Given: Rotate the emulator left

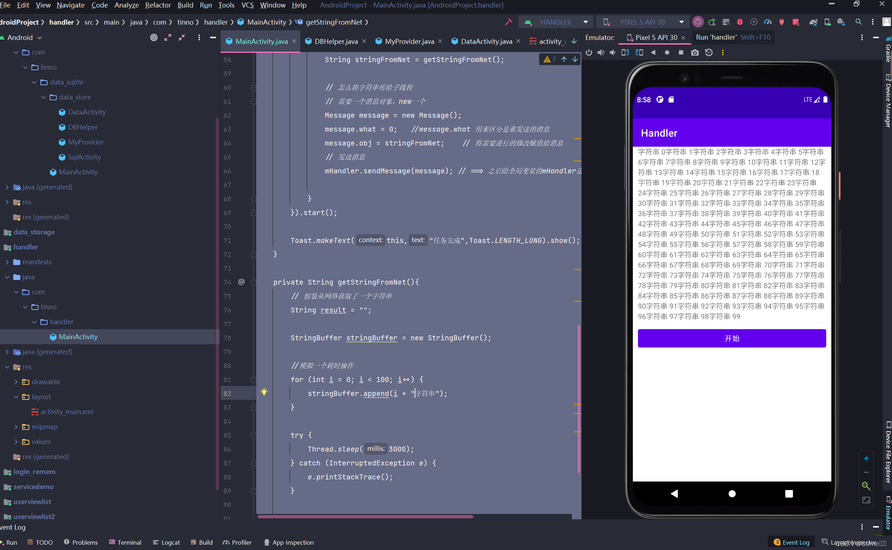Looking at the screenshot, I should point(625,52).
